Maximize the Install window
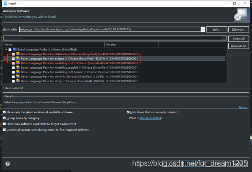The height and width of the screenshot is (172, 252). click(235, 3)
